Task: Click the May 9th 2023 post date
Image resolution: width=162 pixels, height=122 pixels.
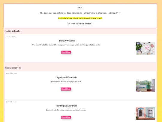Action: coord(11,102)
